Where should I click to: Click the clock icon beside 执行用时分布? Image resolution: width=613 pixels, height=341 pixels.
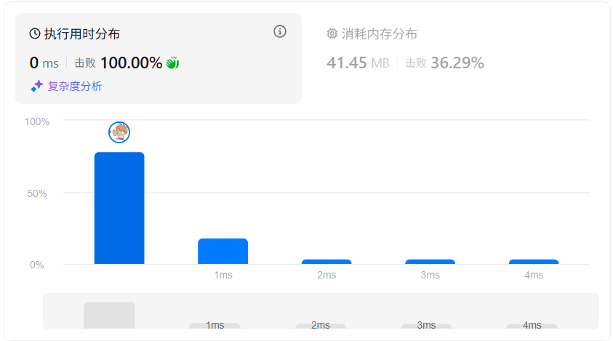click(x=35, y=33)
